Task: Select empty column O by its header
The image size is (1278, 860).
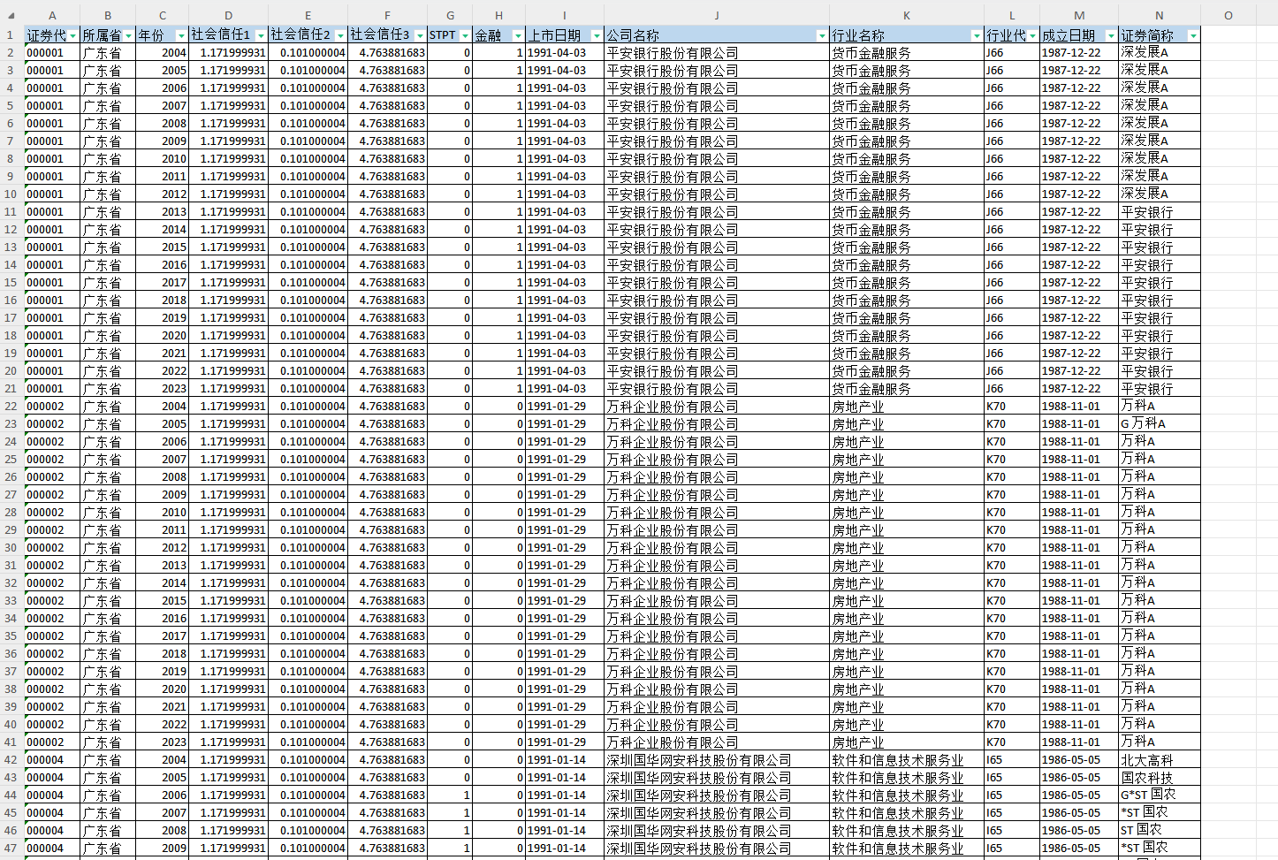Action: coord(1228,15)
